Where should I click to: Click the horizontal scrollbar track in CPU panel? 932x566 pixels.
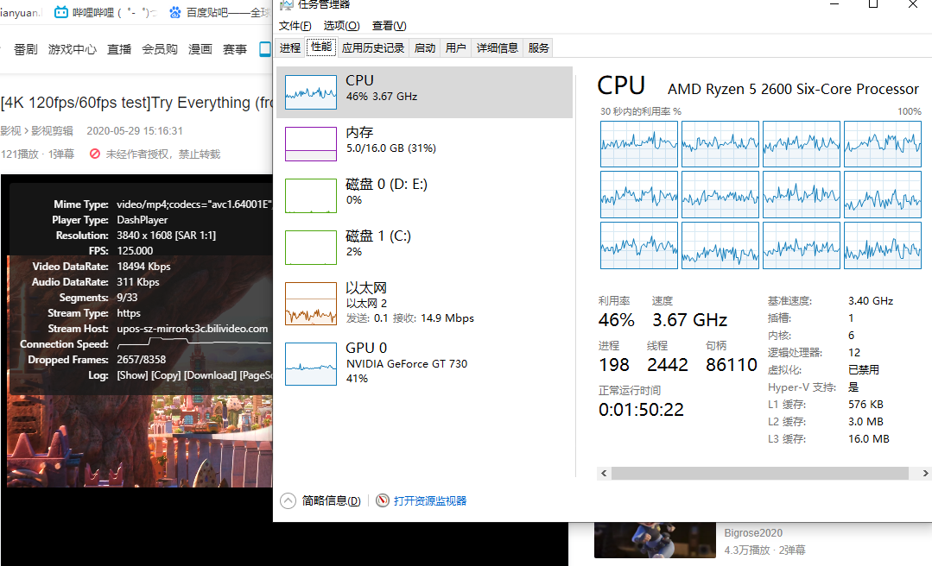click(x=759, y=474)
